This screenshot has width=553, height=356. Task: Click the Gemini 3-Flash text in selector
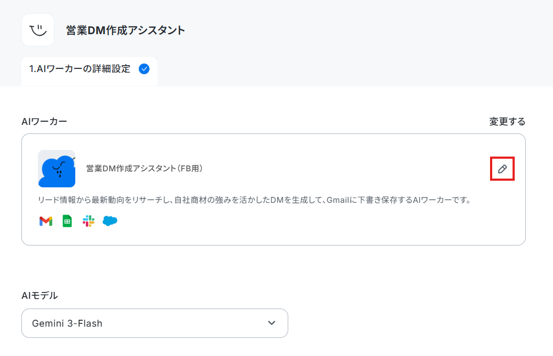[x=67, y=323]
